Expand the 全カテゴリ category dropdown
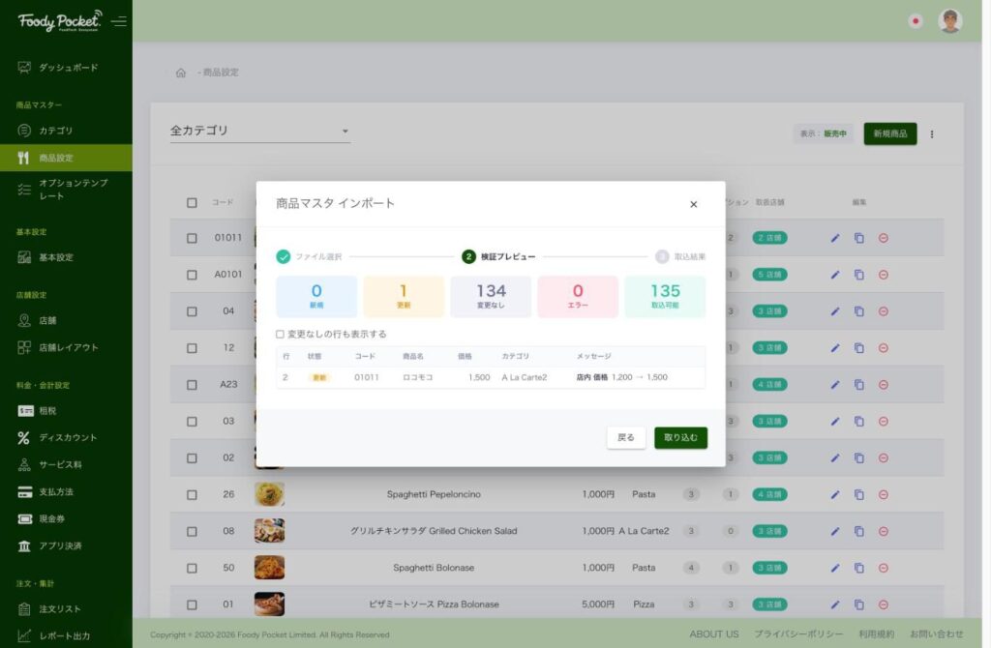Image resolution: width=991 pixels, height=648 pixels. coord(259,131)
